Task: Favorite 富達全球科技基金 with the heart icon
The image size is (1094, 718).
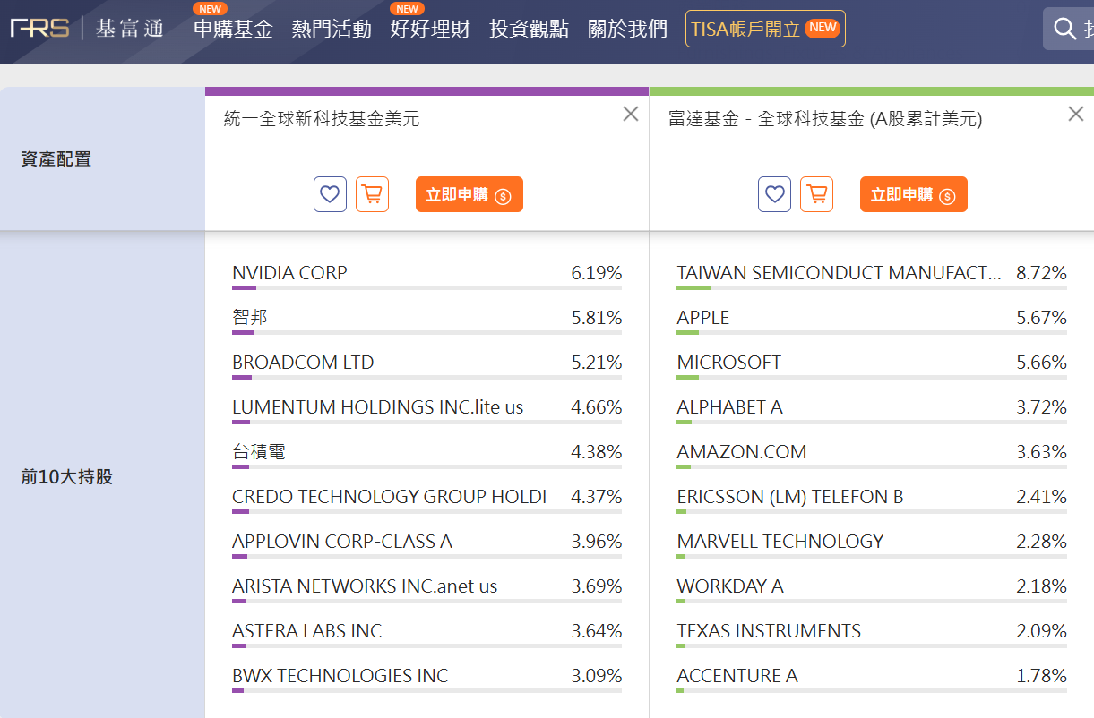Action: (x=774, y=193)
